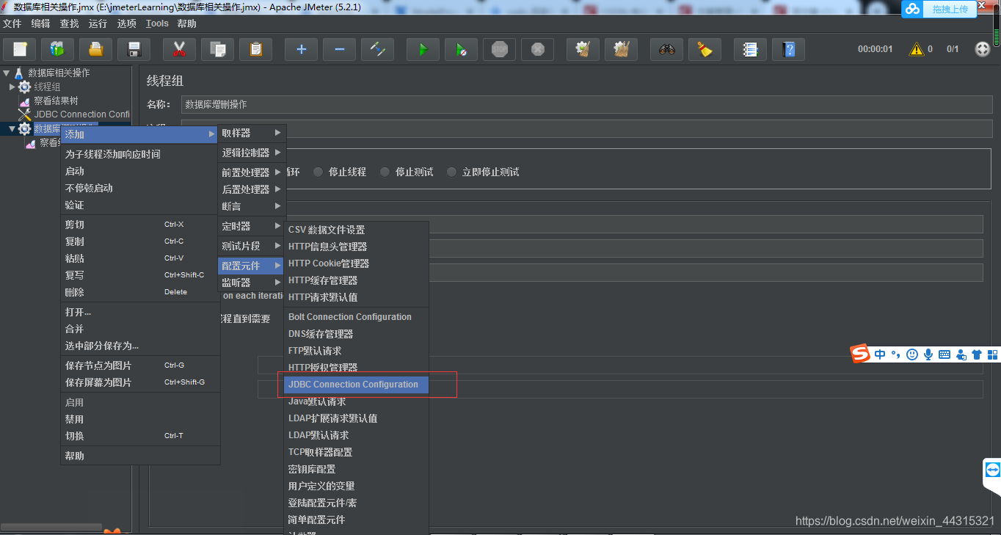Click 删除 in the context menu
The image size is (1001, 535).
point(139,292)
